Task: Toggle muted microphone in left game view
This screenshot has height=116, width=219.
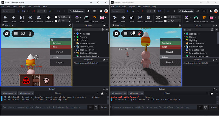Action: (x=30, y=34)
